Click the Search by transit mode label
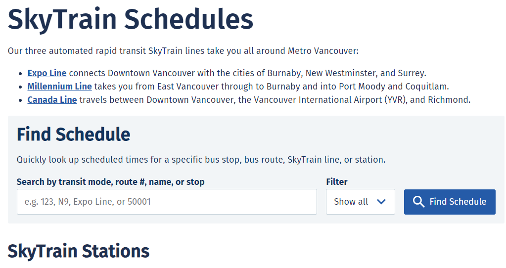The height and width of the screenshot is (268, 506). tap(110, 182)
